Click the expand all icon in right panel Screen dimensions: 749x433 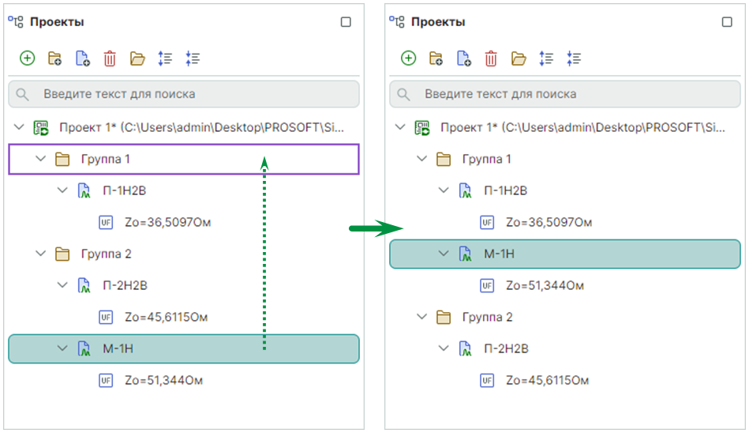pyautogui.click(x=546, y=58)
